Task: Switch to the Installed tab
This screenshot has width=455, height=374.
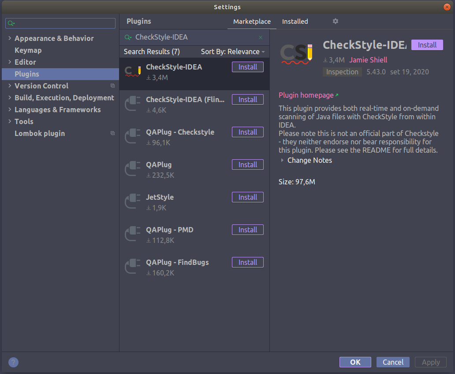Action: tap(295, 22)
